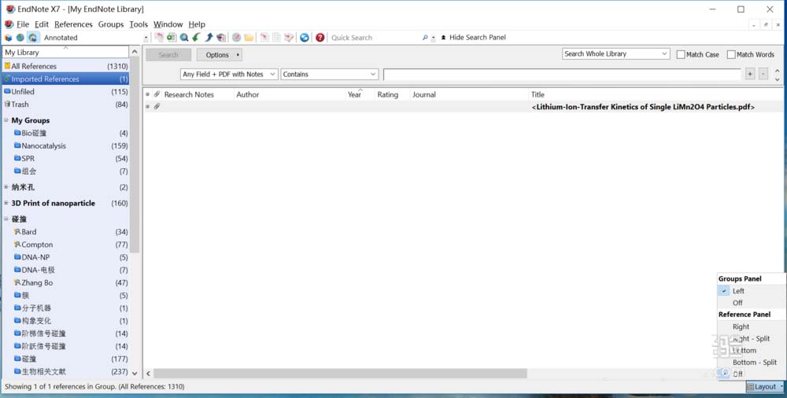
Task: Choose Right - Split Reference Panel layout
Action: (x=751, y=339)
